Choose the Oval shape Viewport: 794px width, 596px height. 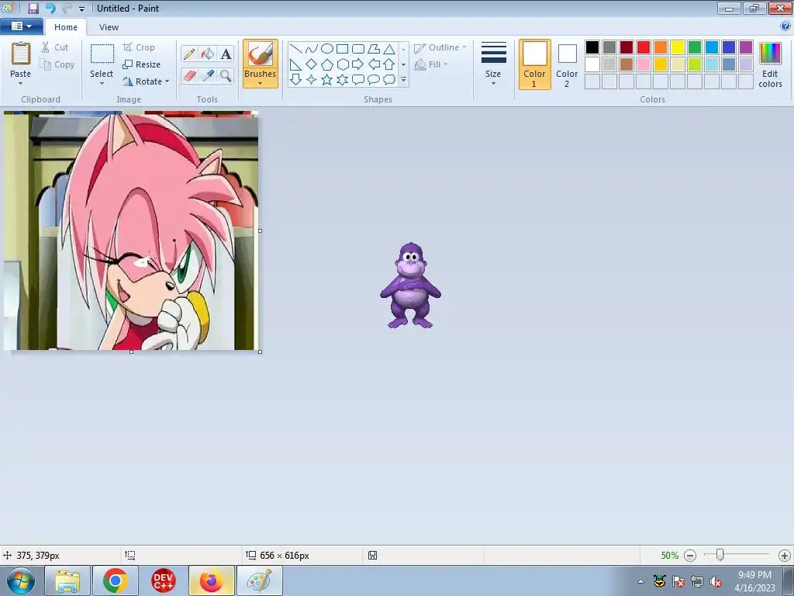pyautogui.click(x=327, y=49)
